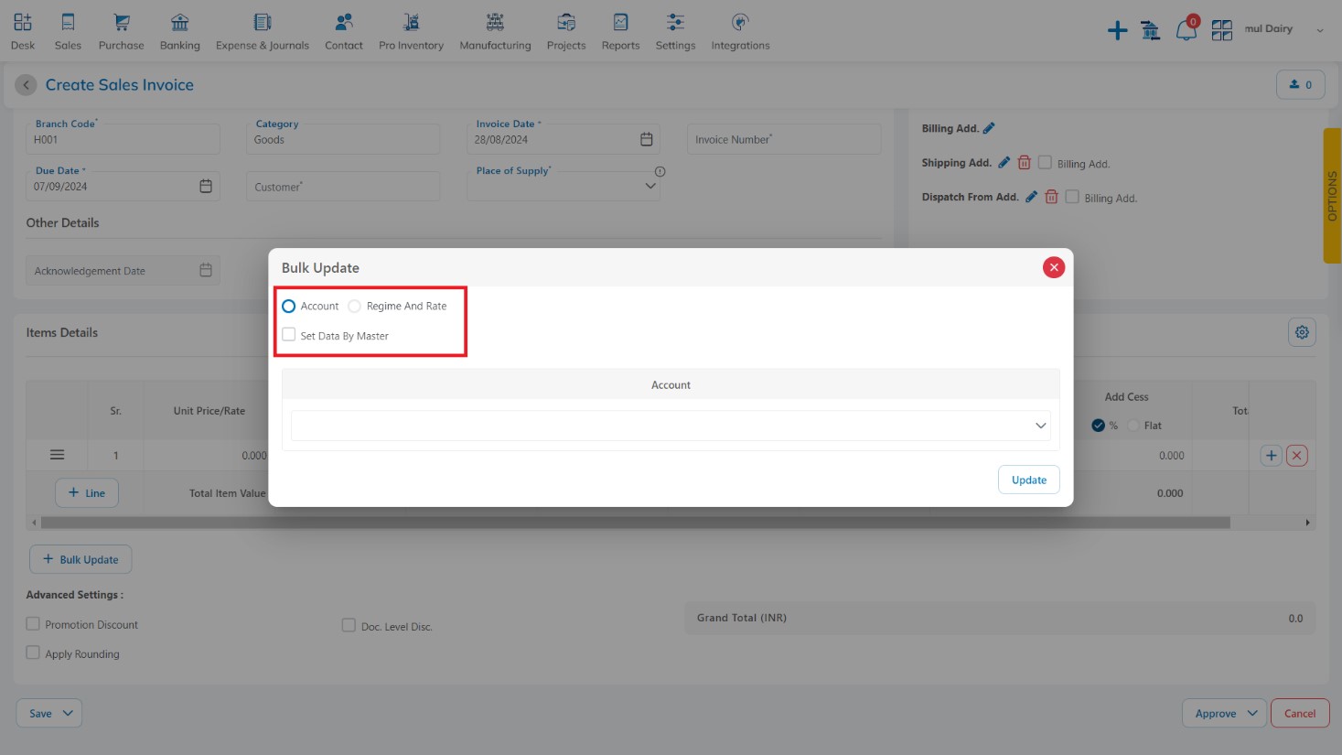Click the bank building icon in header
The width and height of the screenshot is (1342, 755).
1151,31
